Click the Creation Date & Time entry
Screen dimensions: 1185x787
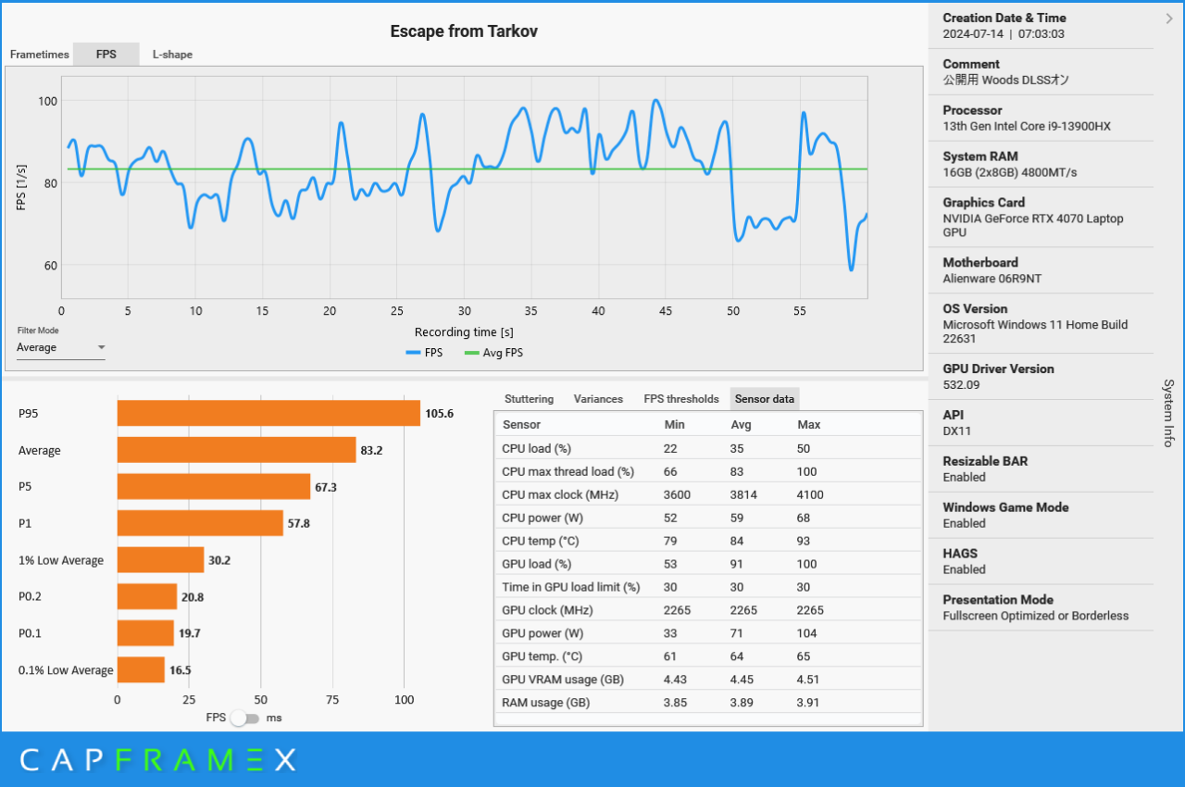click(x=1041, y=26)
